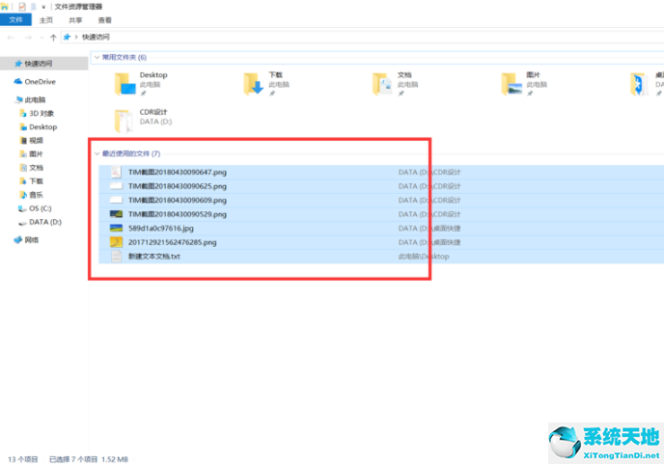The width and height of the screenshot is (664, 464).
Task: Click thumbnail of 201712921562476285.png
Action: point(116,242)
